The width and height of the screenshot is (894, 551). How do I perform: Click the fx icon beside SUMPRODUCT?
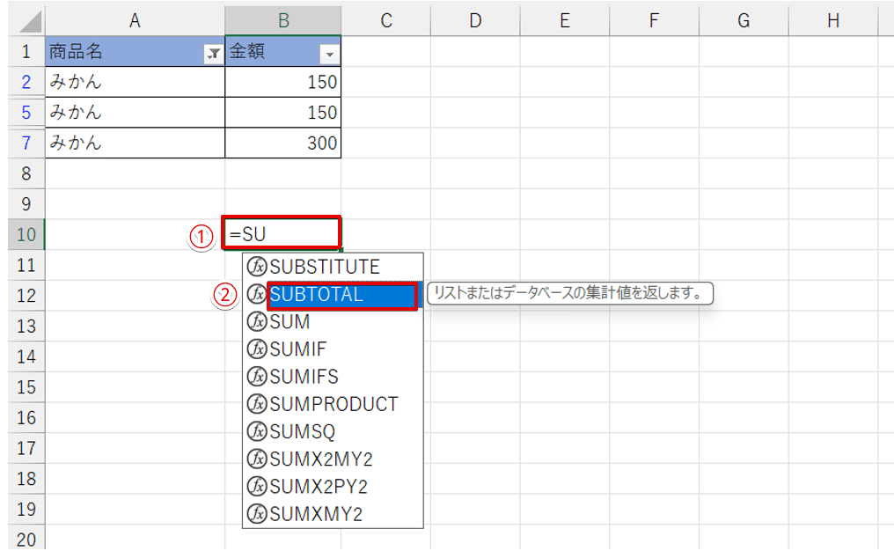[257, 404]
